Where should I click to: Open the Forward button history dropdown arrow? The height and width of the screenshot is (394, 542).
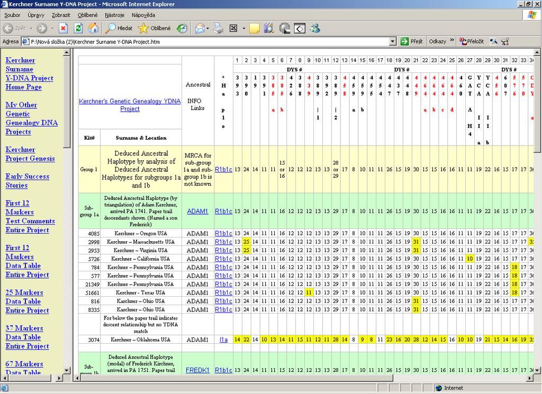click(52, 29)
